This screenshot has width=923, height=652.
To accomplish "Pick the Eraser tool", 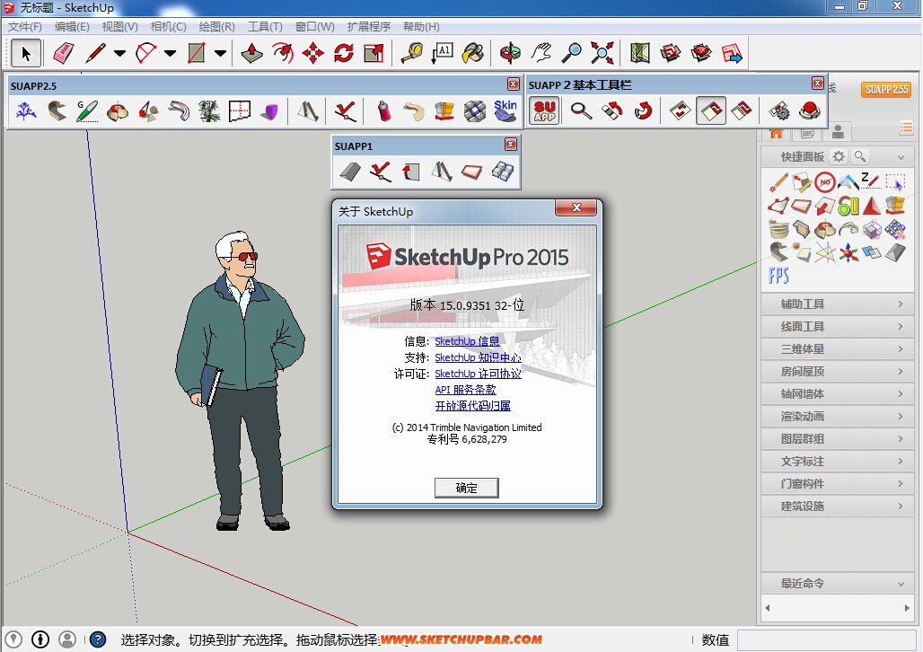I will 63,53.
